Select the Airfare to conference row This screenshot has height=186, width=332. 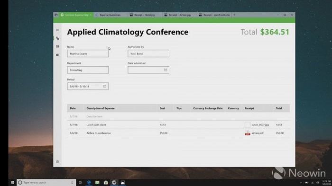click(178, 133)
